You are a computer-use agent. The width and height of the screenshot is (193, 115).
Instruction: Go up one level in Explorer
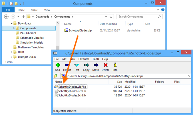(23, 17)
